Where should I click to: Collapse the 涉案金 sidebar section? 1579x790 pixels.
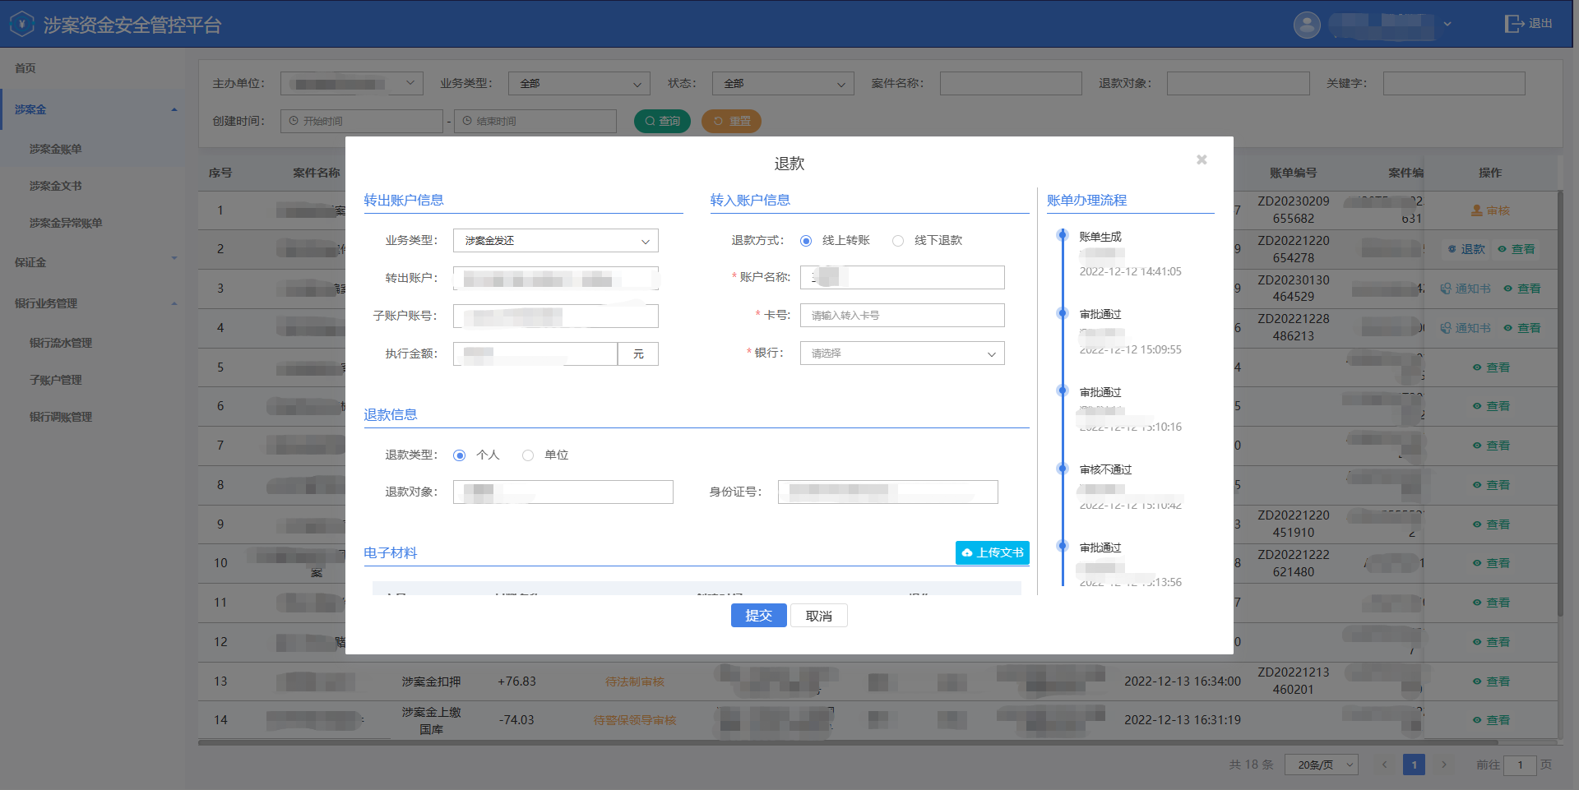pos(174,109)
